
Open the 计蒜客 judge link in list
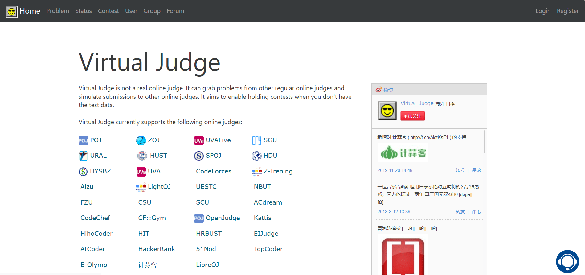point(147,265)
